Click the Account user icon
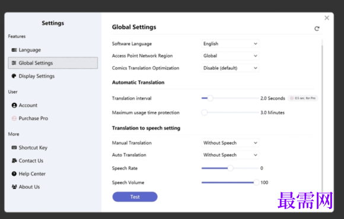Image resolution: width=344 pixels, height=219 pixels. click(14, 105)
